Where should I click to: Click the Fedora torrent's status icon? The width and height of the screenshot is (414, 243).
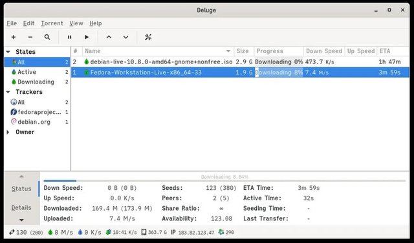click(86, 72)
